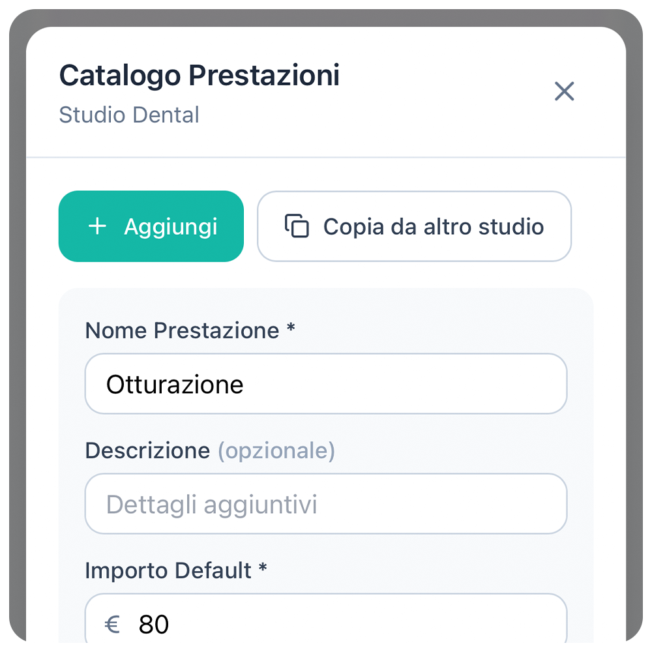Click the plus icon on Aggiungi
Screen dimensions: 652x652
coord(97,226)
